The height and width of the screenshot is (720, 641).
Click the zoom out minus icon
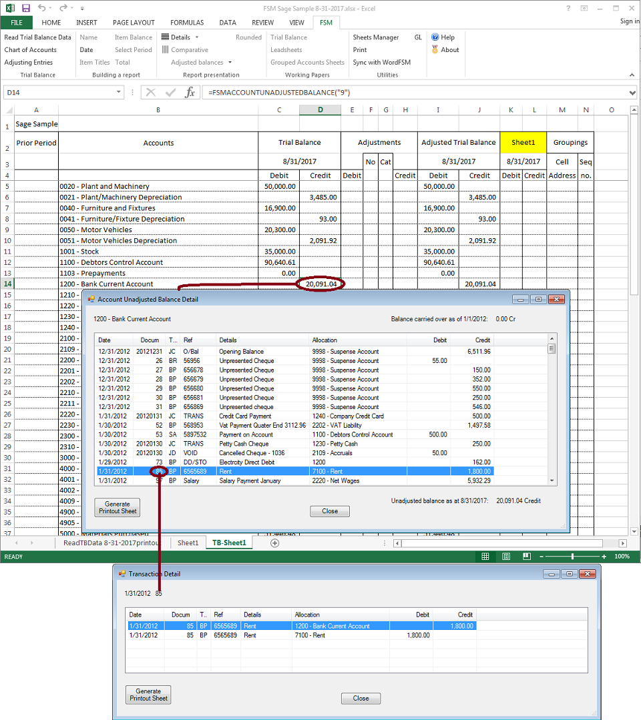click(x=542, y=557)
